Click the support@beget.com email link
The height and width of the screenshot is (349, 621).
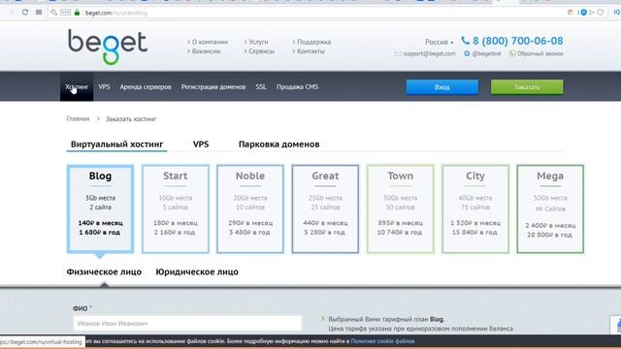coord(429,53)
